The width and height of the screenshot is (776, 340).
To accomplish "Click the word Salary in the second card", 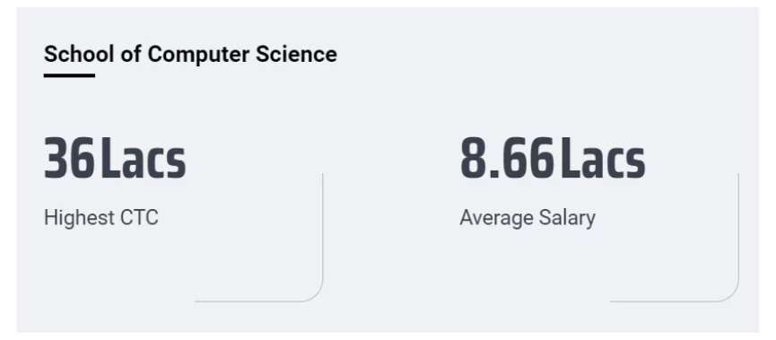I will (x=568, y=218).
